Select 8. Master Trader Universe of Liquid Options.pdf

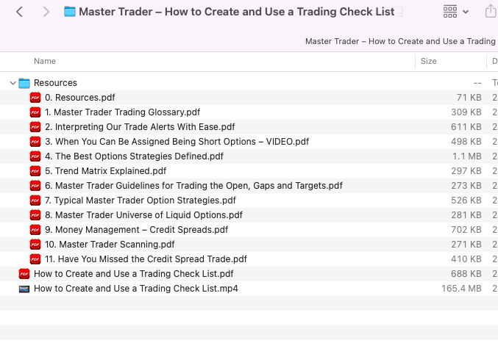point(249,215)
